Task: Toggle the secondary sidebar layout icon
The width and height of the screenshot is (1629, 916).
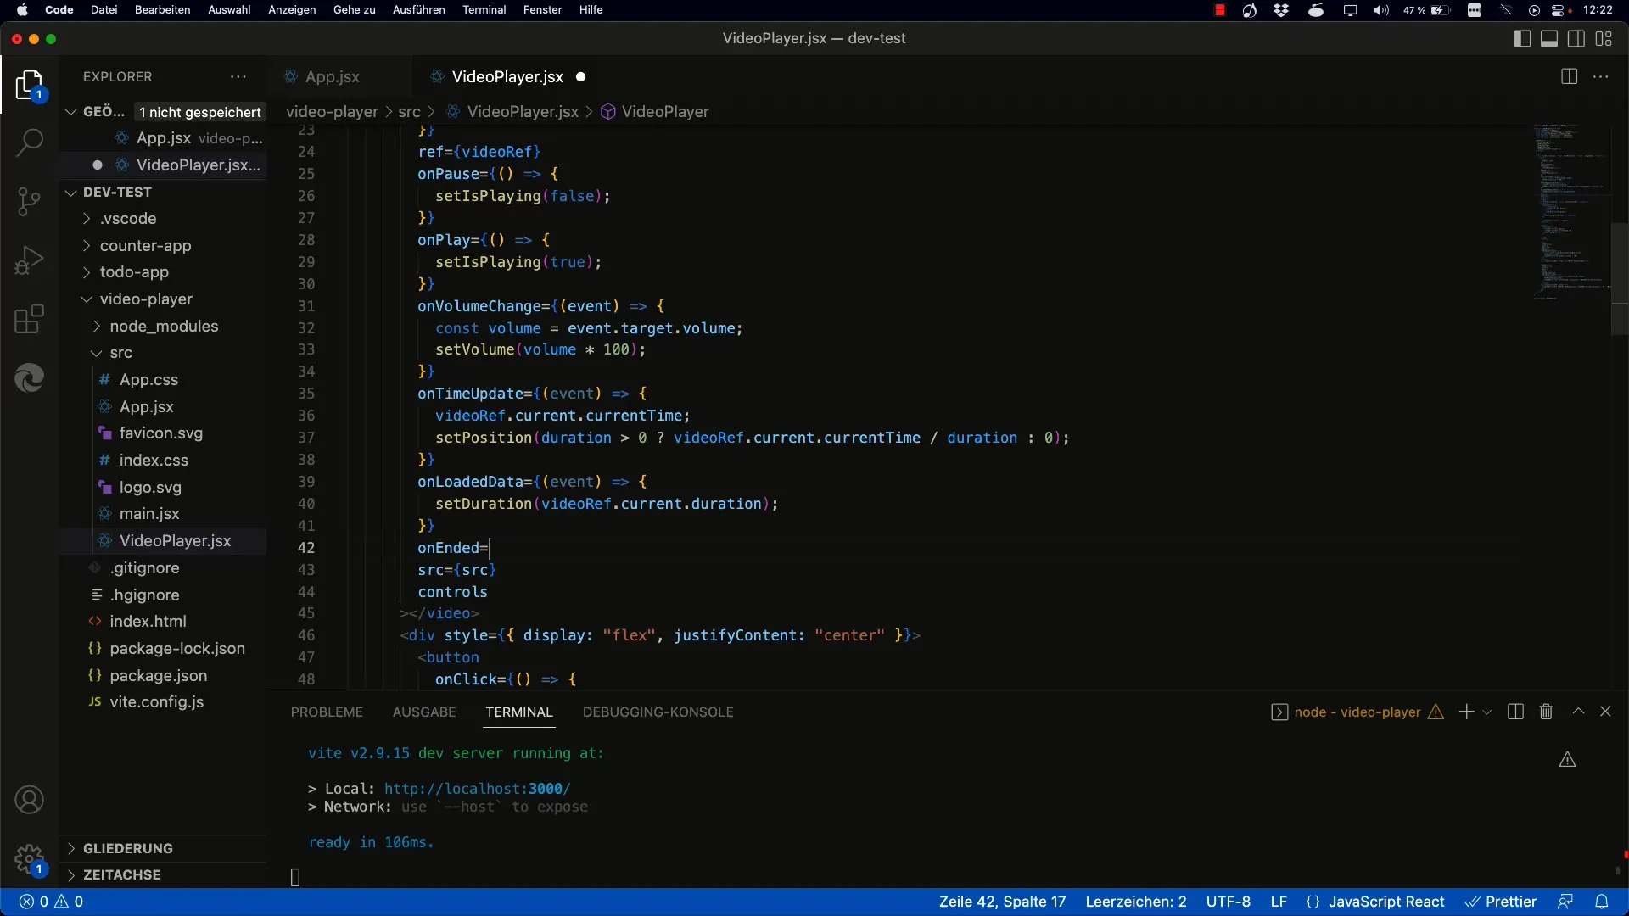Action: [1576, 38]
